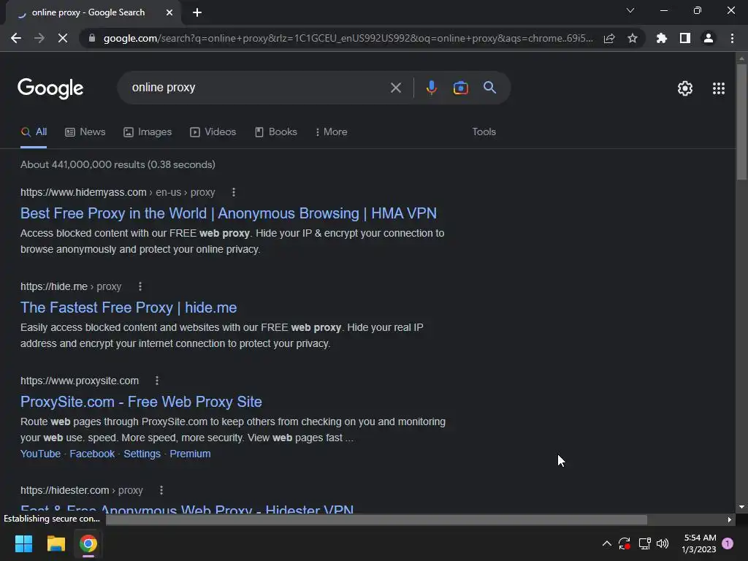This screenshot has width=748, height=561.
Task: Click into the online proxy search field
Action: [258, 88]
